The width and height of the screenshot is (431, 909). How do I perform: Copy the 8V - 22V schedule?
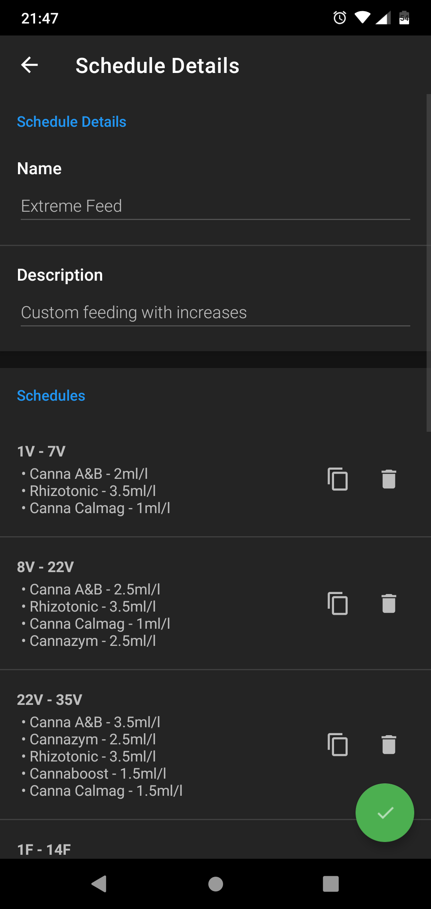tap(338, 603)
